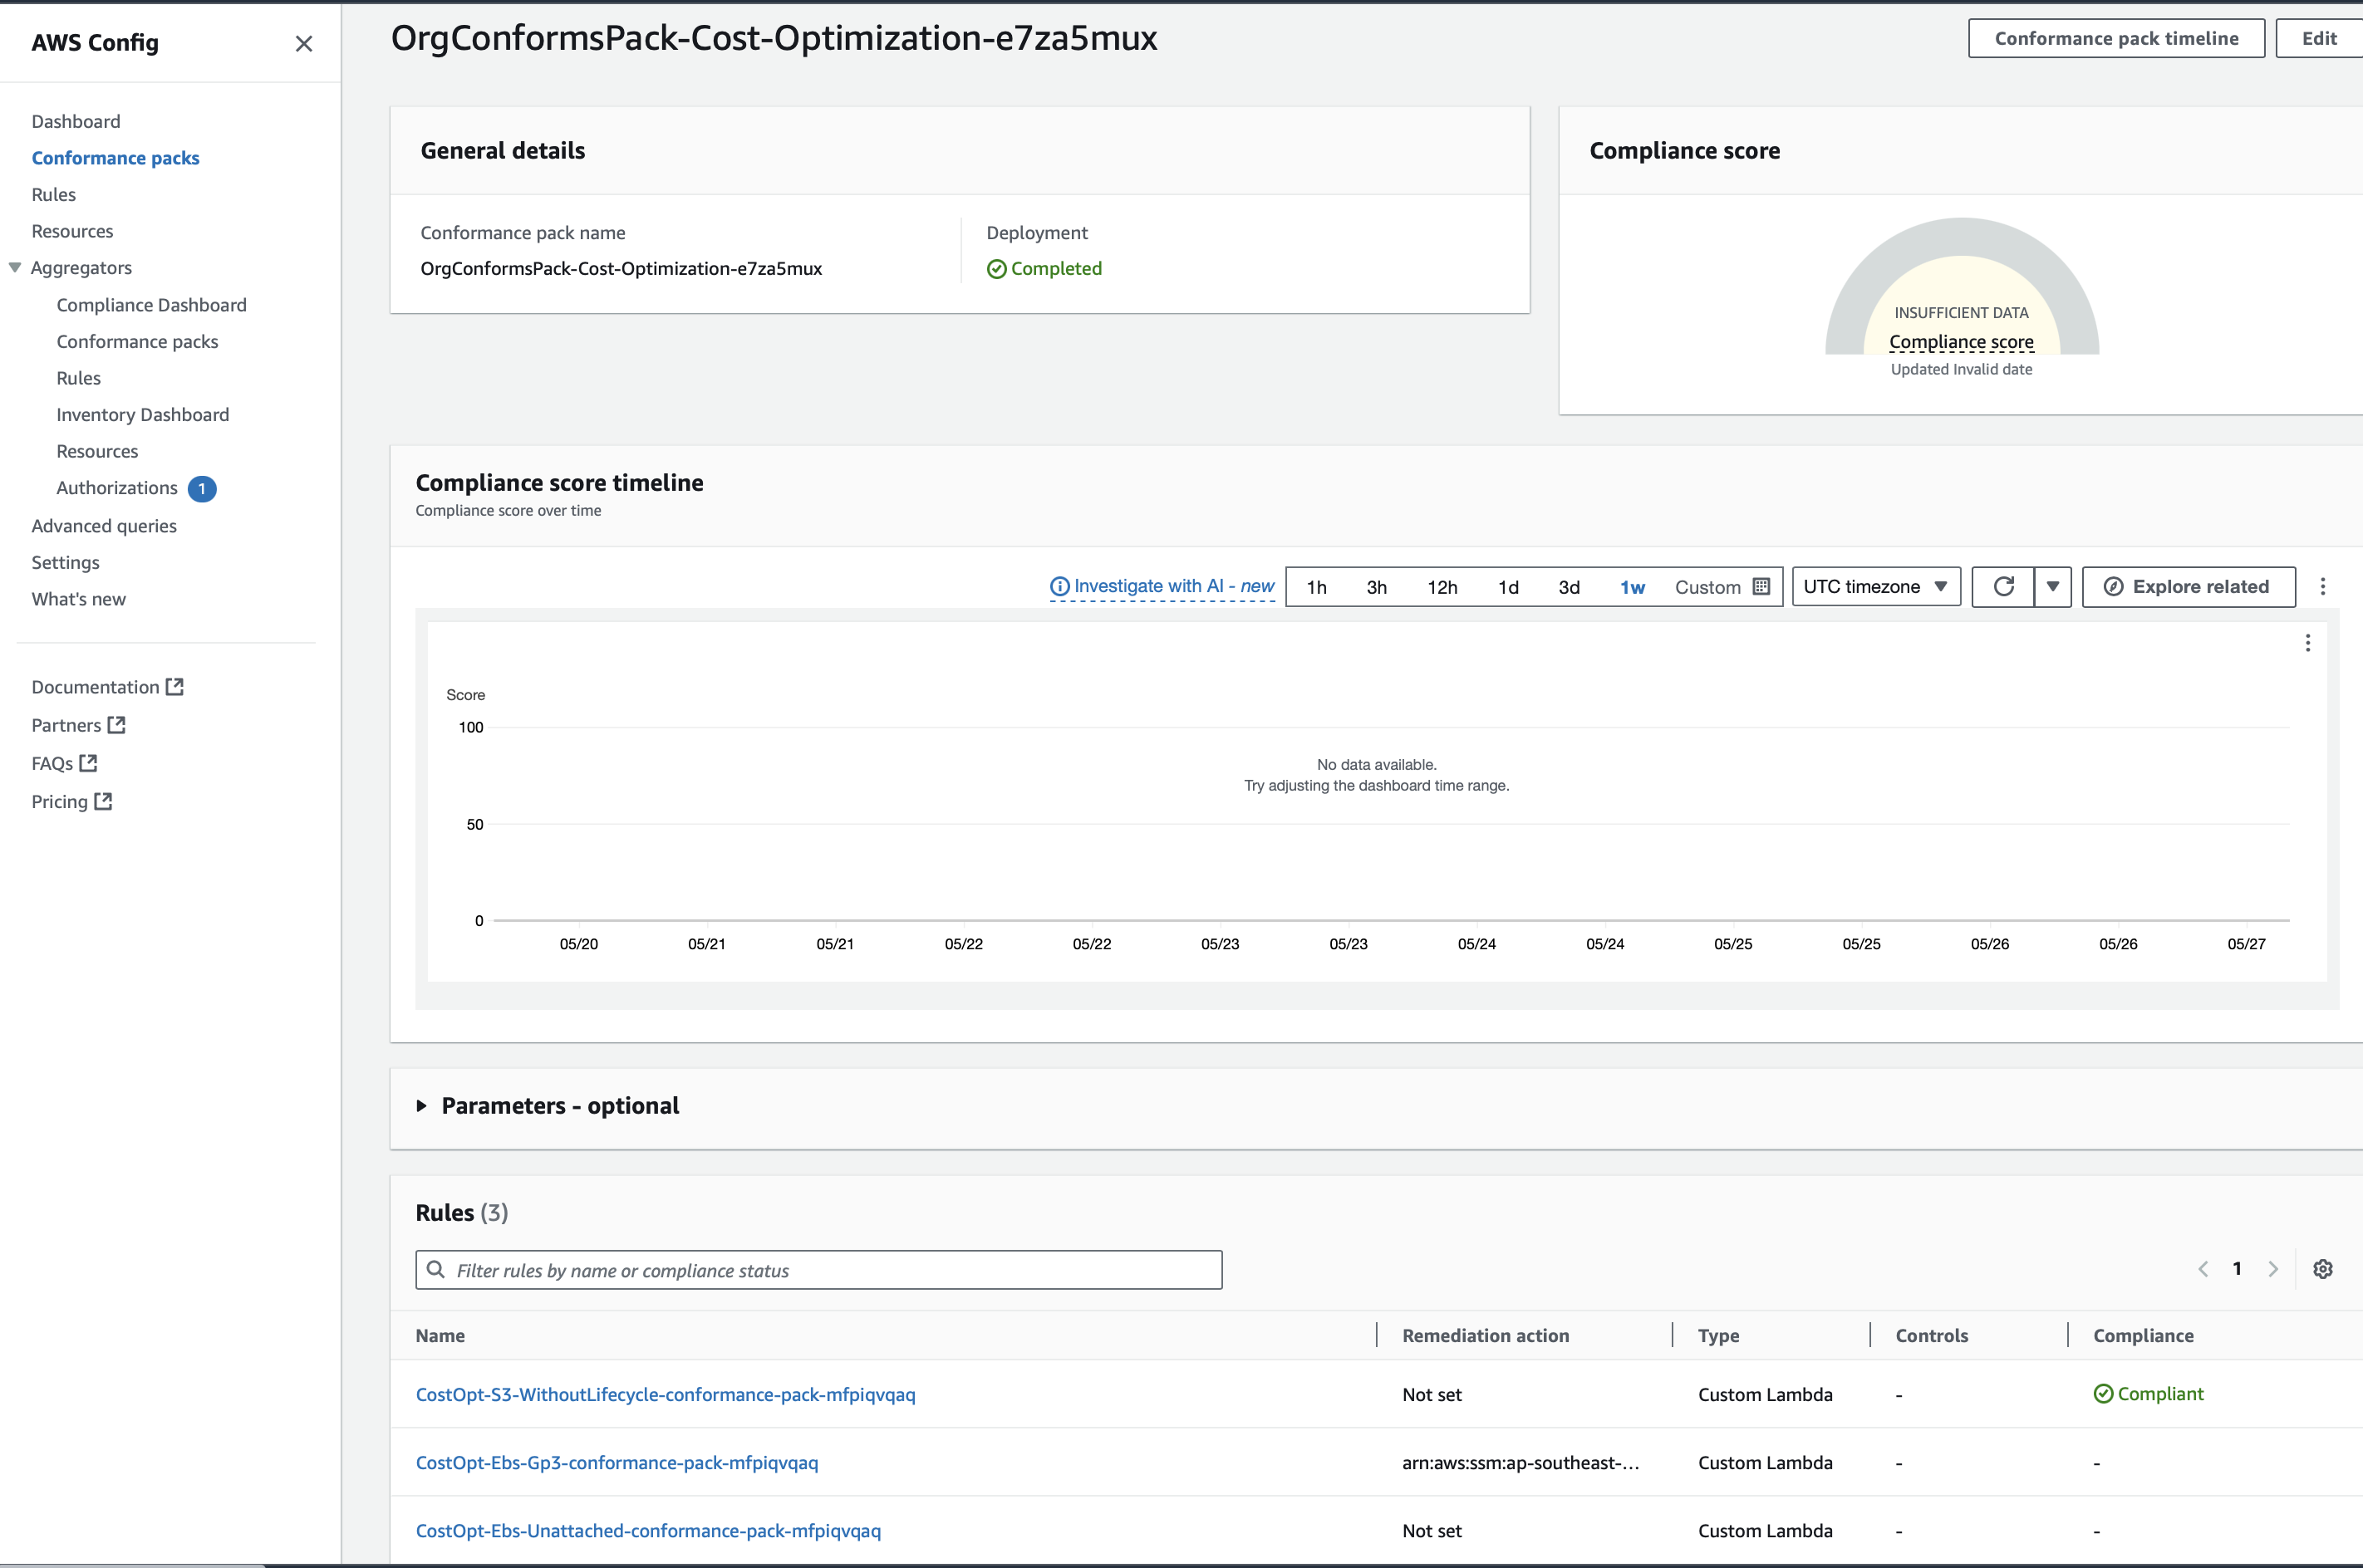Open the UTC timezone dropdown
The image size is (2363, 1568).
click(1874, 587)
